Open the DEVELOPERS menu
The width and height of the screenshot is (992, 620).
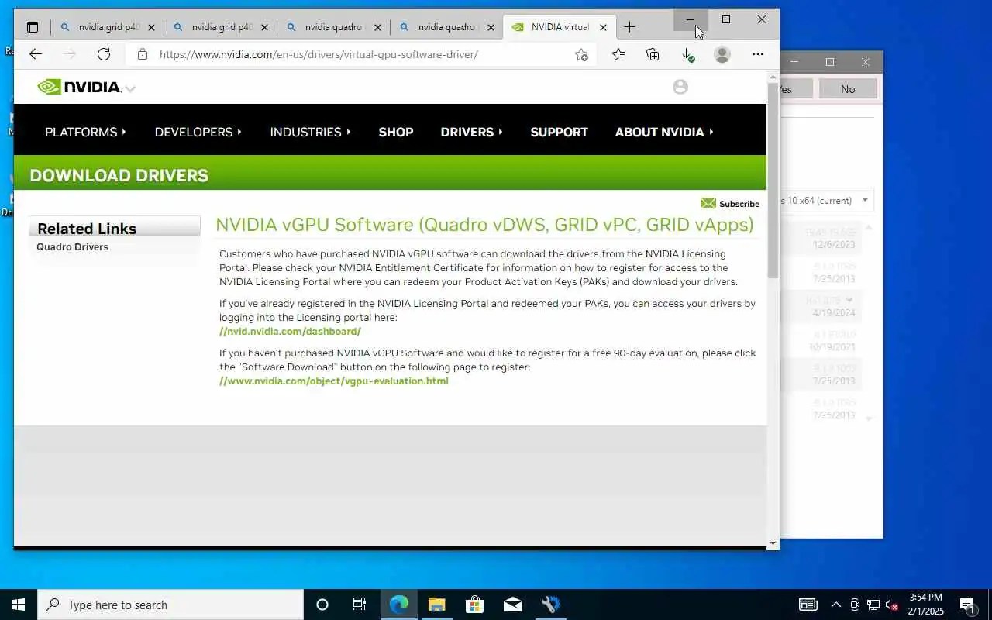tap(198, 132)
